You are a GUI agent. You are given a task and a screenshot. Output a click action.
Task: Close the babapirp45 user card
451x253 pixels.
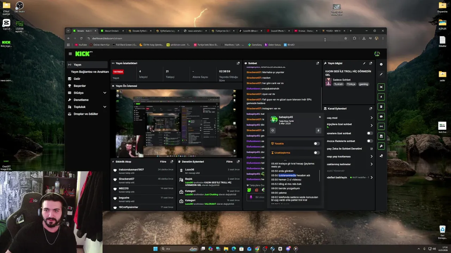tap(320, 117)
